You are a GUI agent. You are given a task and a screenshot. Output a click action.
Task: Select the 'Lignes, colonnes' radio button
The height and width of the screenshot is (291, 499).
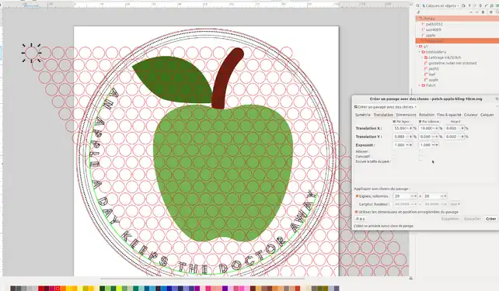[x=357, y=196]
